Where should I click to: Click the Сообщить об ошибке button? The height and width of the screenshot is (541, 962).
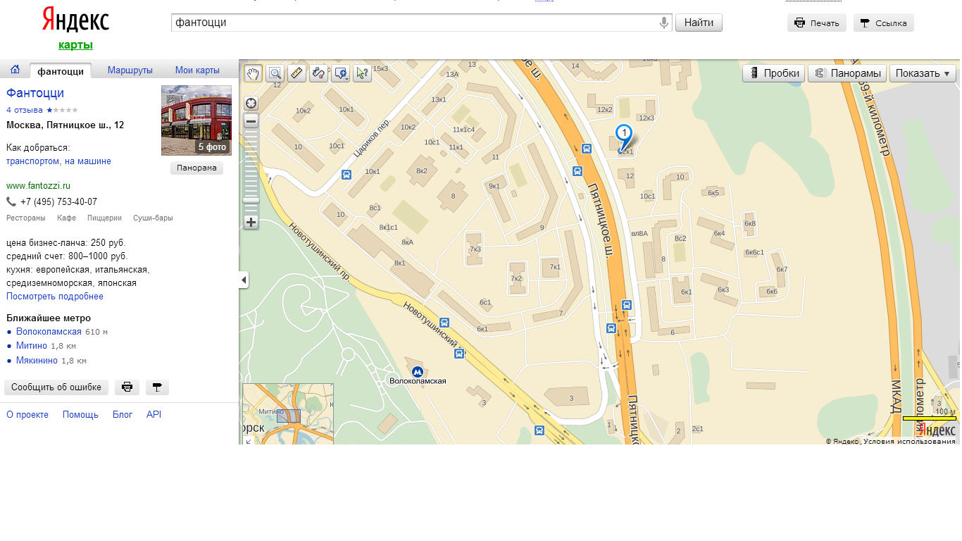pyautogui.click(x=56, y=387)
